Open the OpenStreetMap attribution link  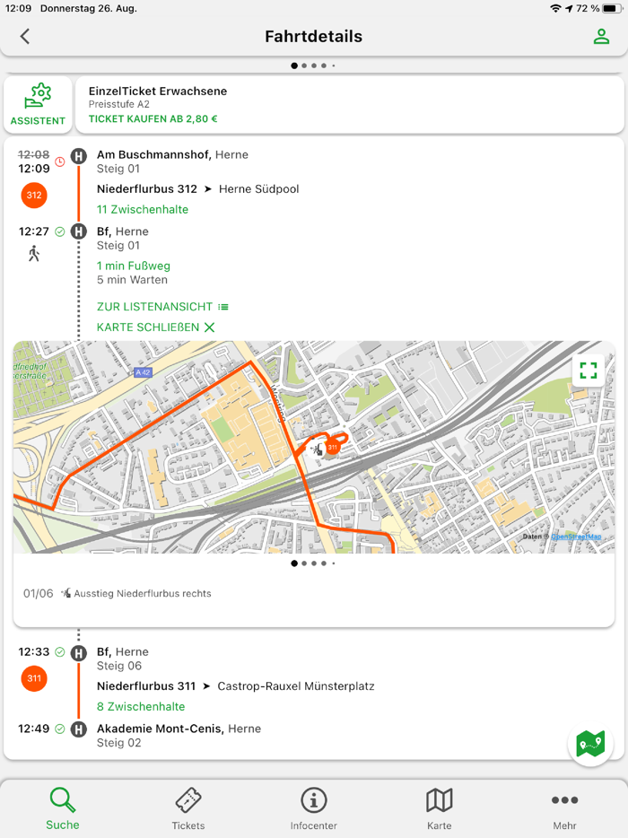pyautogui.click(x=578, y=536)
